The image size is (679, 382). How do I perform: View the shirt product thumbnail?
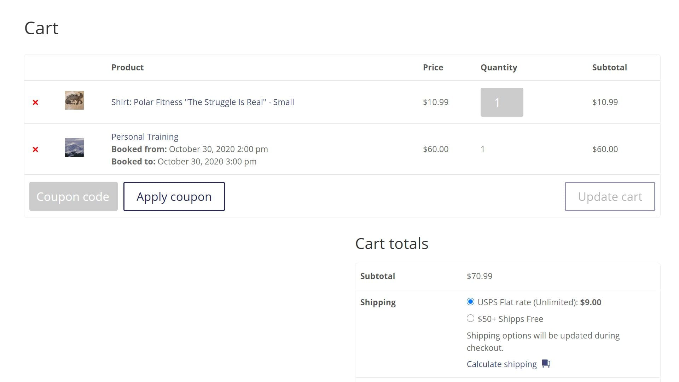click(x=74, y=100)
